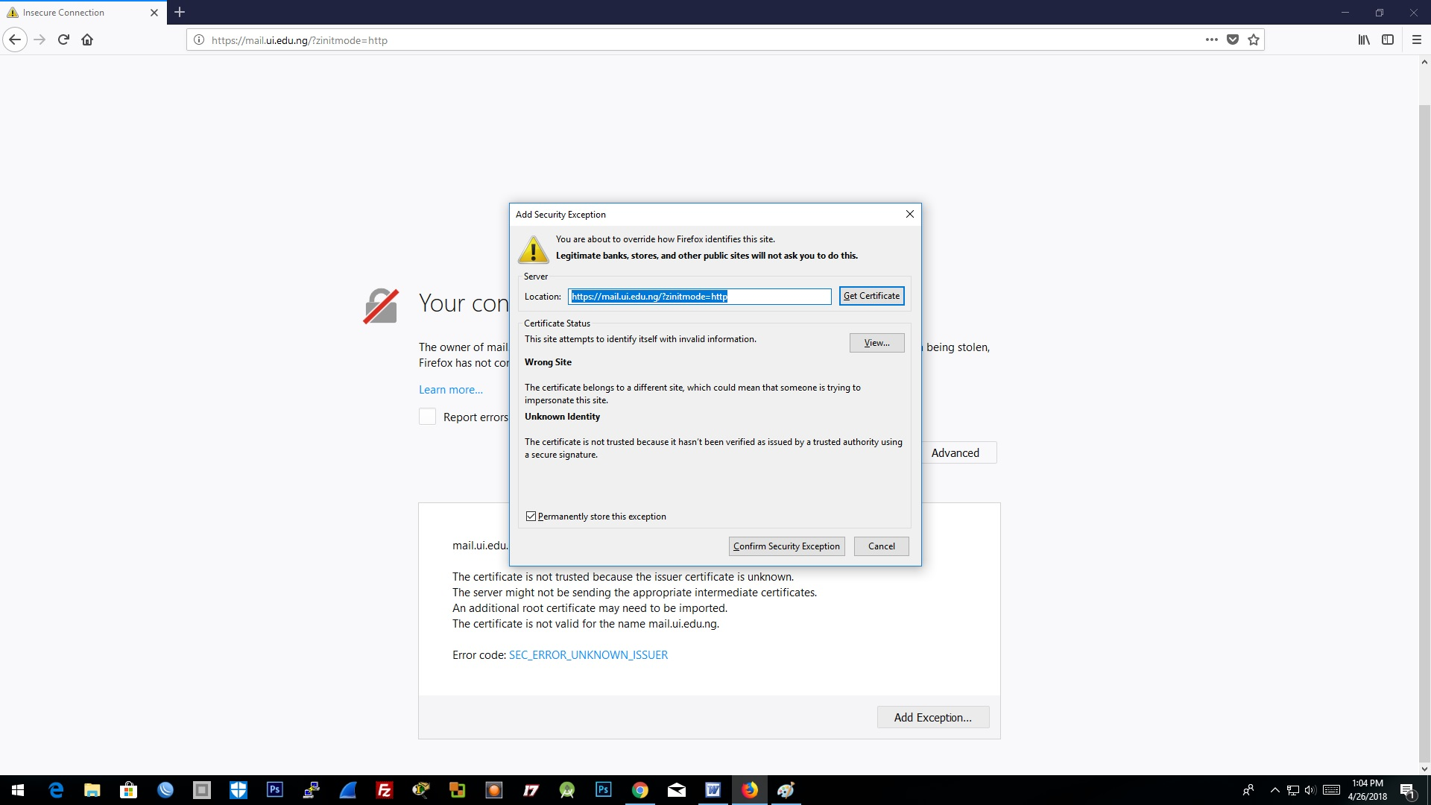Click the bookmark star icon
The height and width of the screenshot is (805, 1431).
[x=1254, y=40]
